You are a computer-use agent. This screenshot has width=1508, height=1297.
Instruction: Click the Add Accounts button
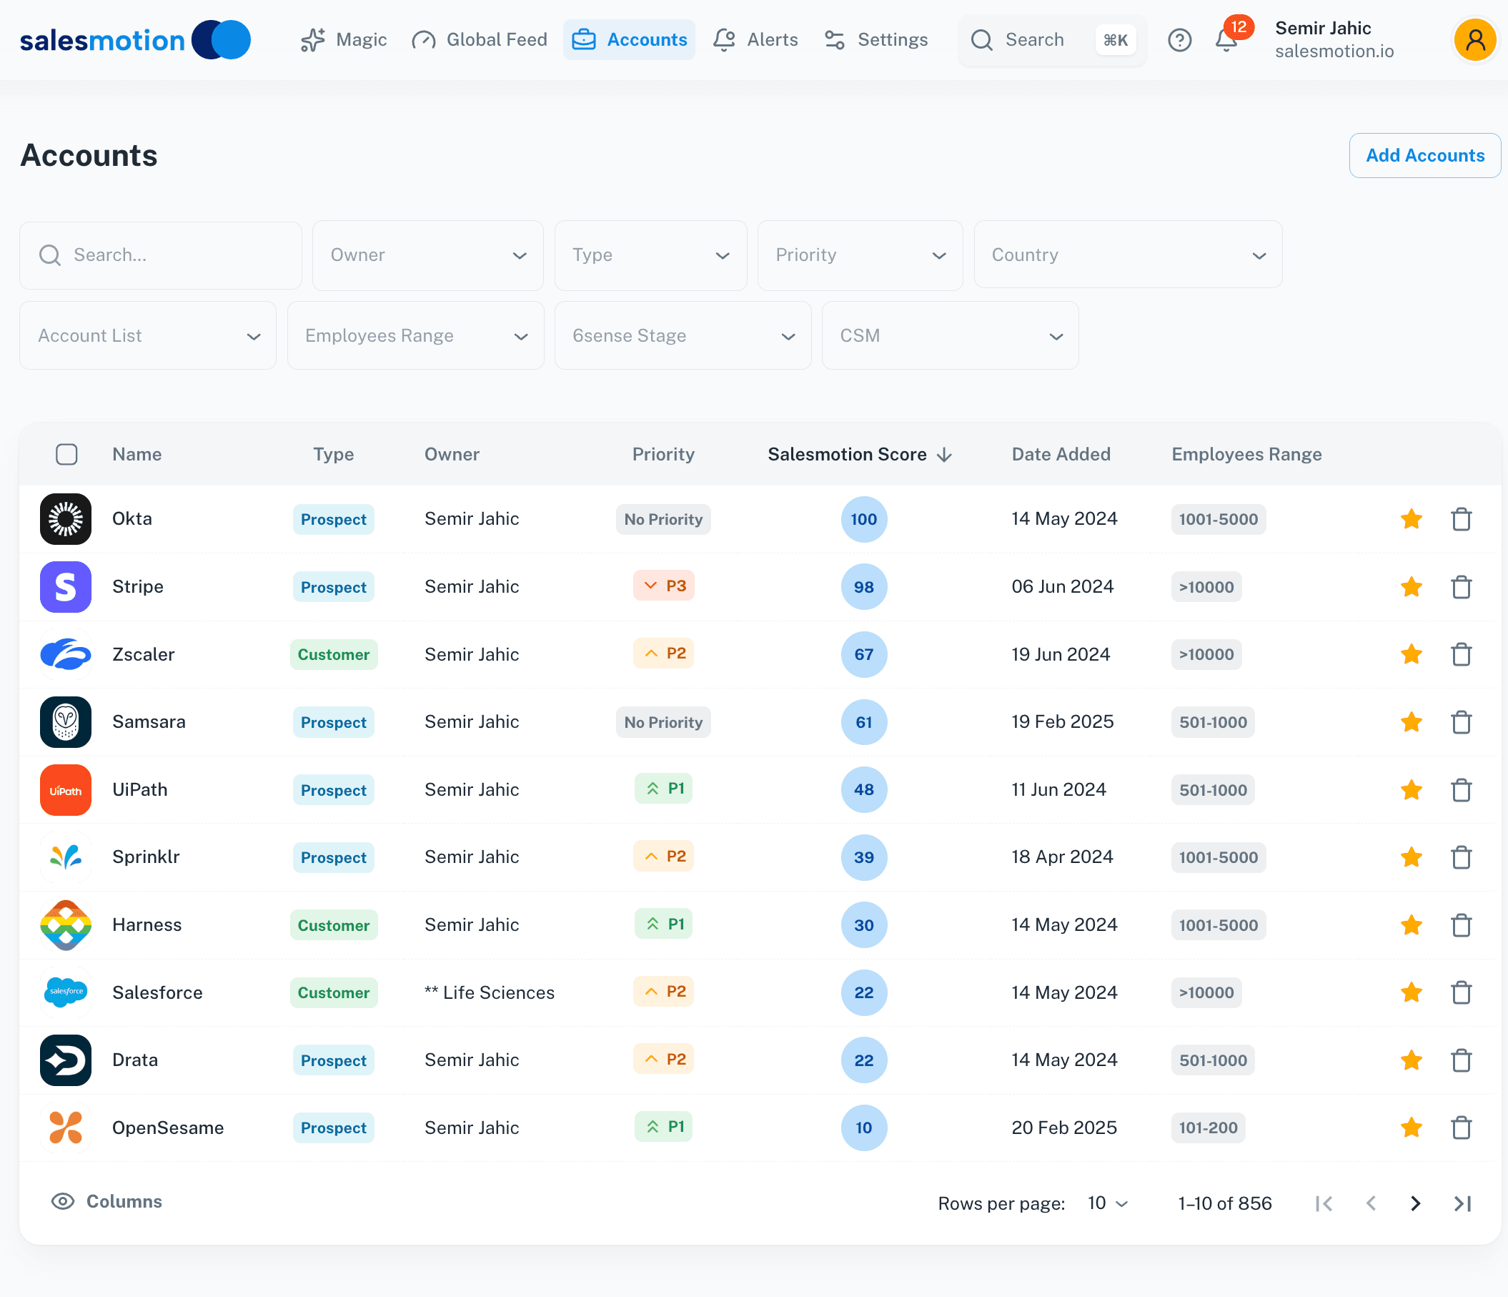pyautogui.click(x=1424, y=155)
